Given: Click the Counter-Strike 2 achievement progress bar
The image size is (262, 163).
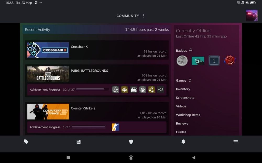Looking at the screenshot, I should (89, 127).
